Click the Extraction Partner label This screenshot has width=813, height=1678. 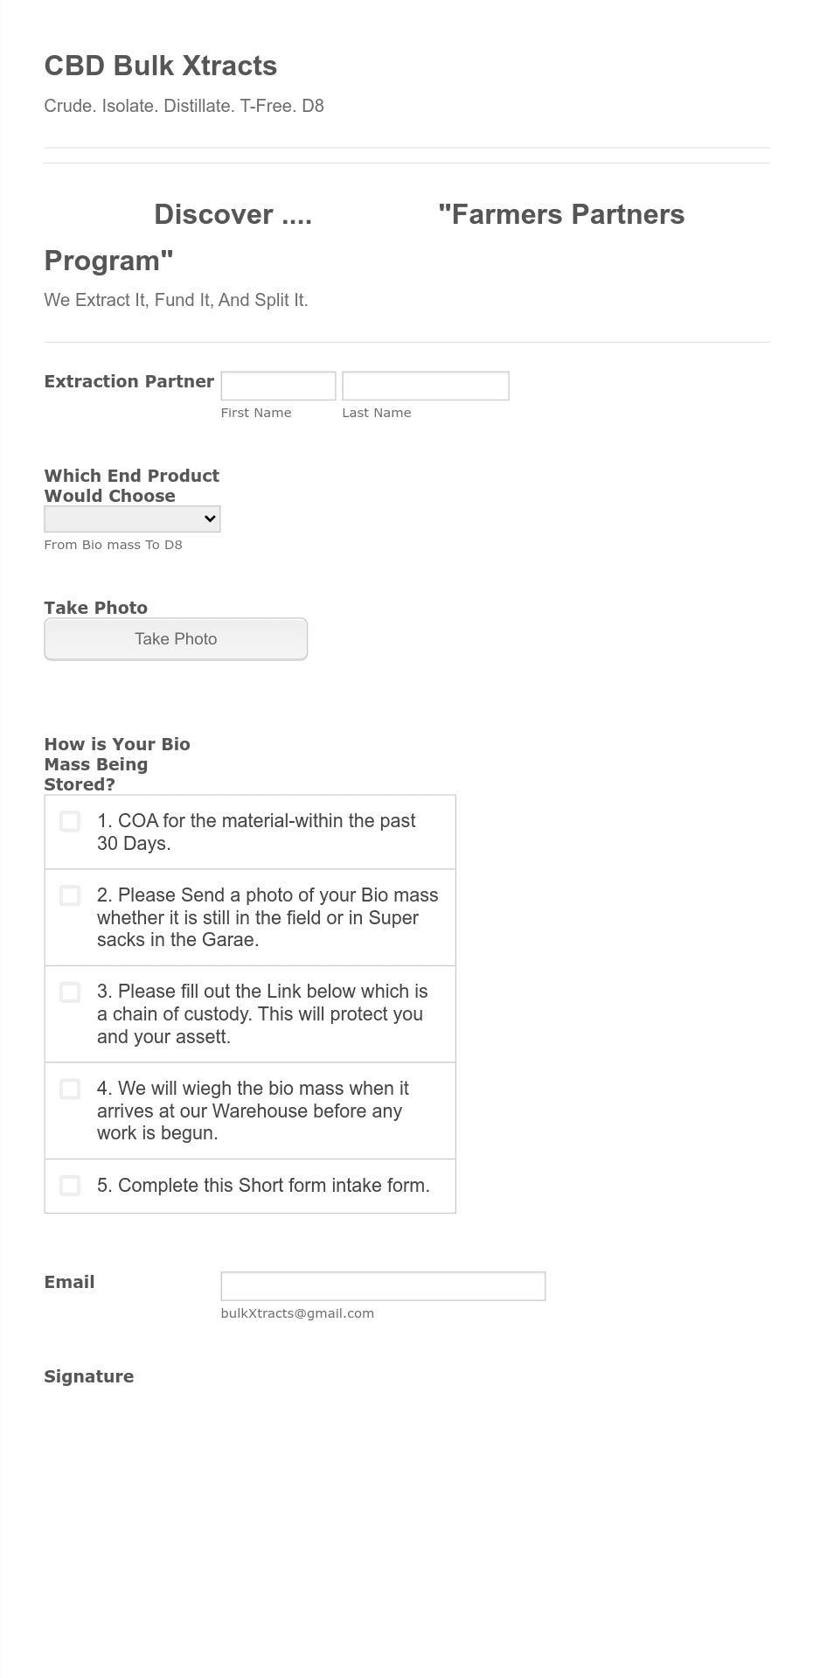coord(129,381)
